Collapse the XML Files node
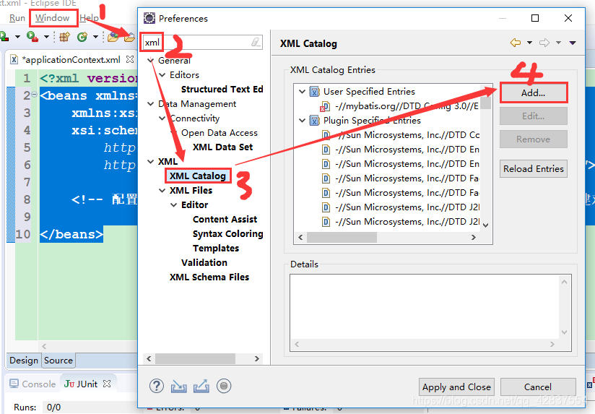 click(x=162, y=190)
